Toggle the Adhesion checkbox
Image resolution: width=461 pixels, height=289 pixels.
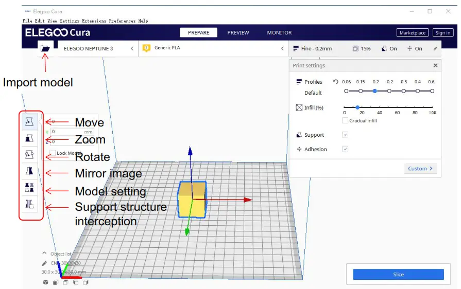tap(345, 149)
